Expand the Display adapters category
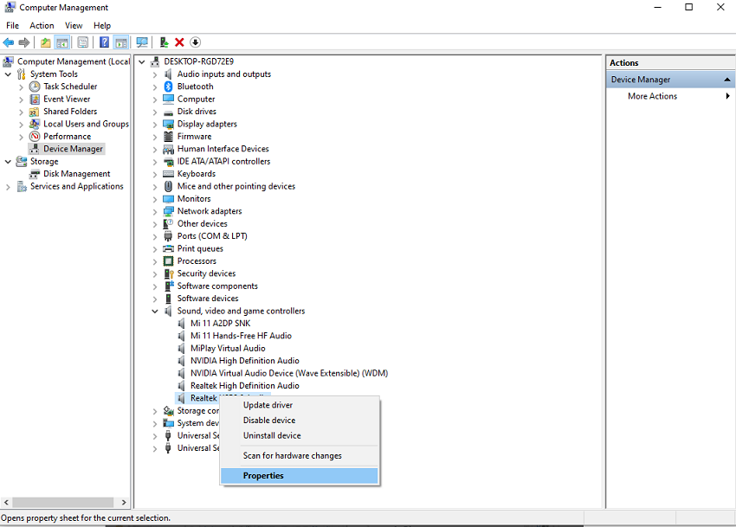 tap(156, 124)
